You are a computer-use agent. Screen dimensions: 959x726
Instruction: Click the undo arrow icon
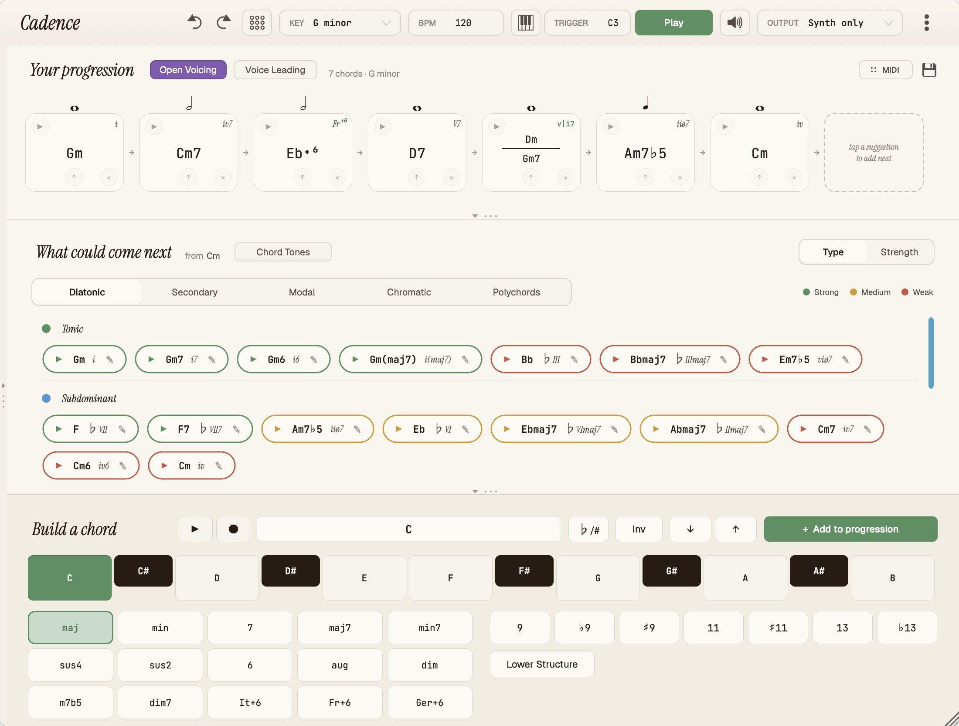(x=195, y=22)
